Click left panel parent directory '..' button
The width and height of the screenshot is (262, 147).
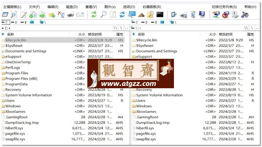127,28
